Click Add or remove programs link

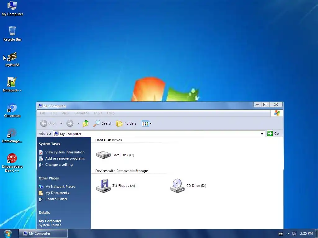point(65,158)
